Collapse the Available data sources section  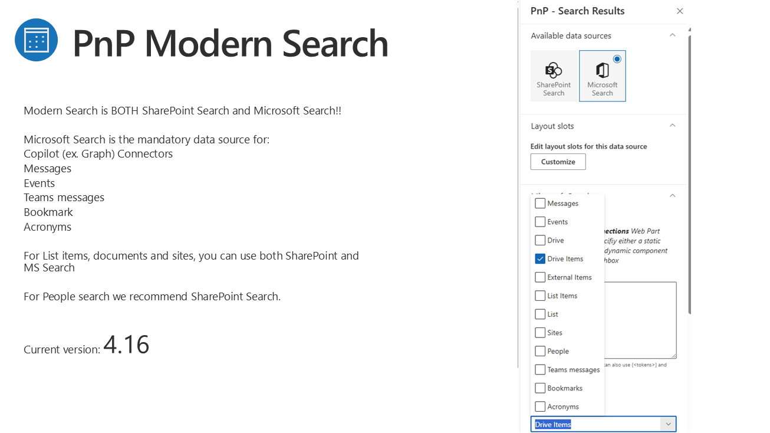(672, 35)
